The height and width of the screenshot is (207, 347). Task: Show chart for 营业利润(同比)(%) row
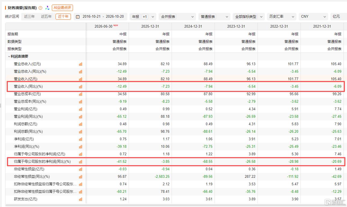[81, 117]
